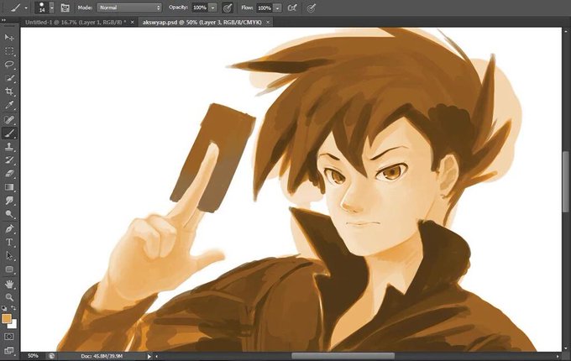Select the History Brush tool

(x=9, y=160)
